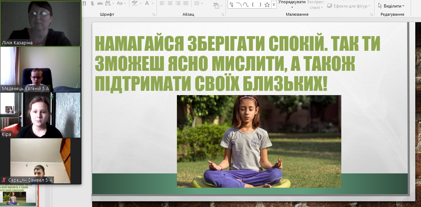The height and width of the screenshot is (207, 421).
Task: Open the Експрес-стилі gallery
Action: [316, 4]
